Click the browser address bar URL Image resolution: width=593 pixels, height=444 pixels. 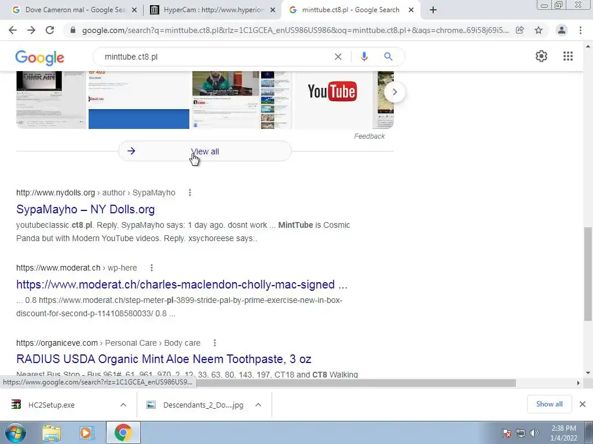click(295, 30)
